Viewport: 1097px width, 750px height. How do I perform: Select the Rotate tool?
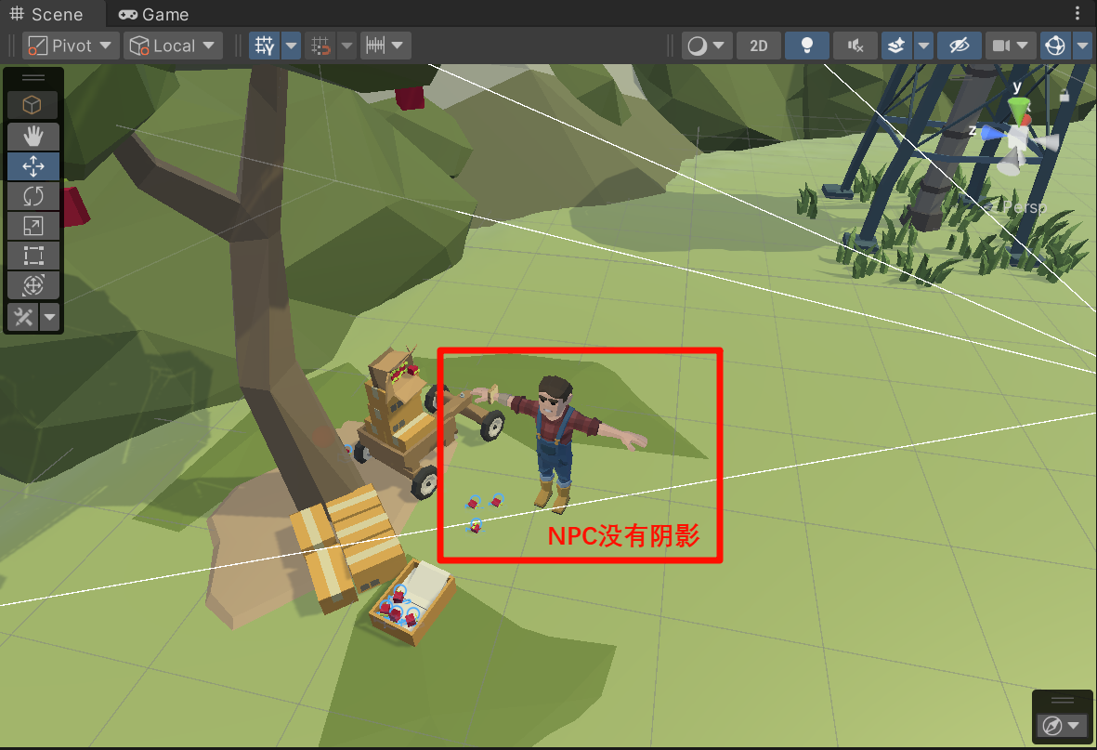pyautogui.click(x=33, y=196)
